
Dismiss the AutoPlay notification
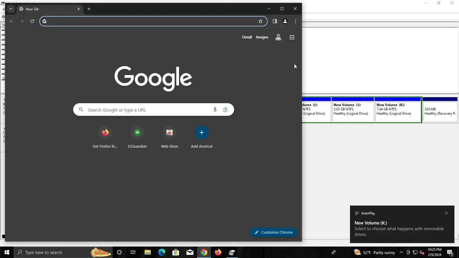click(446, 213)
